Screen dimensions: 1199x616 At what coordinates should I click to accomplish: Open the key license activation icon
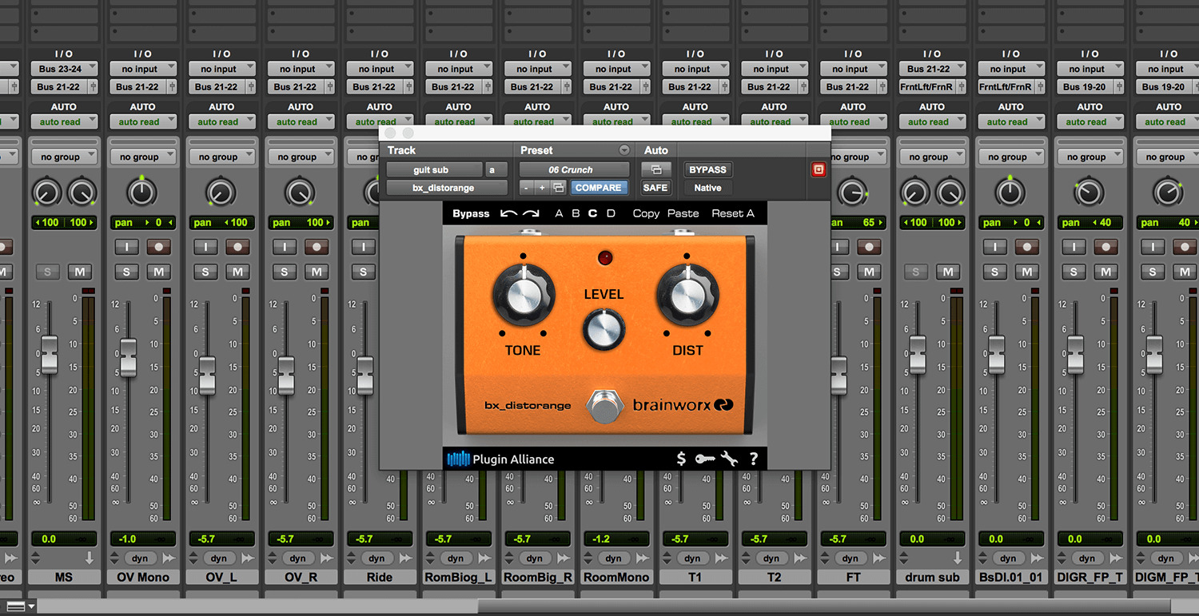[x=704, y=459]
